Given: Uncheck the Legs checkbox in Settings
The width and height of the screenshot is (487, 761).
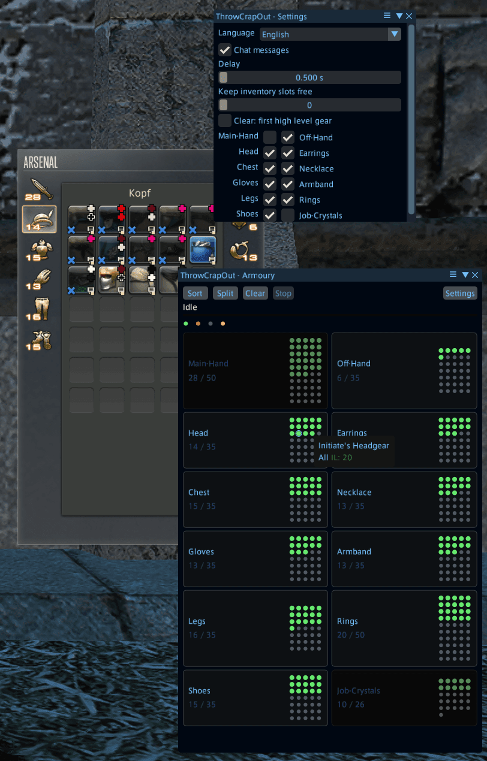Looking at the screenshot, I should coord(270,200).
